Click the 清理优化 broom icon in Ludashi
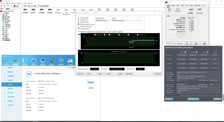224x122 pixels. [x=52, y=61]
